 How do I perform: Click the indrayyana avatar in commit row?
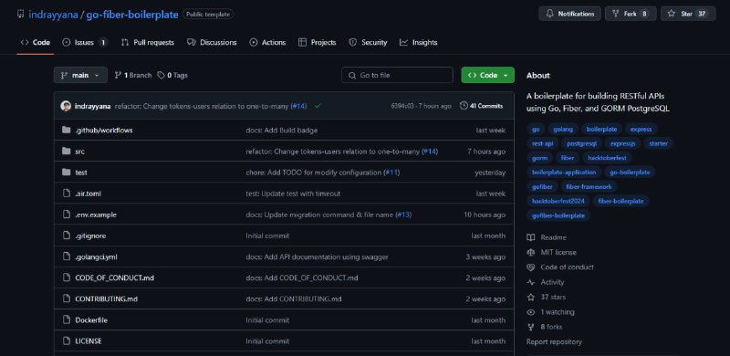[x=66, y=106]
